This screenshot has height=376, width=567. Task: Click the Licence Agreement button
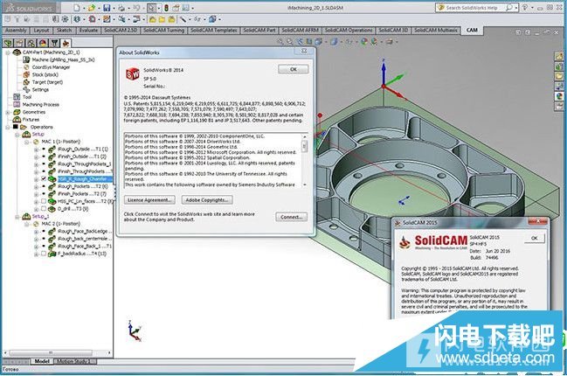pyautogui.click(x=149, y=199)
